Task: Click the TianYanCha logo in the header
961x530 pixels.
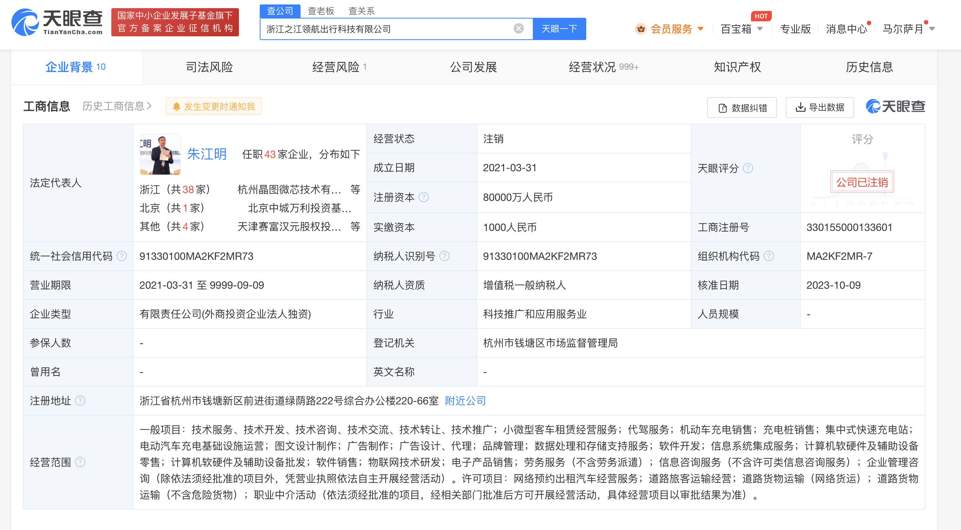Action: coord(57,22)
